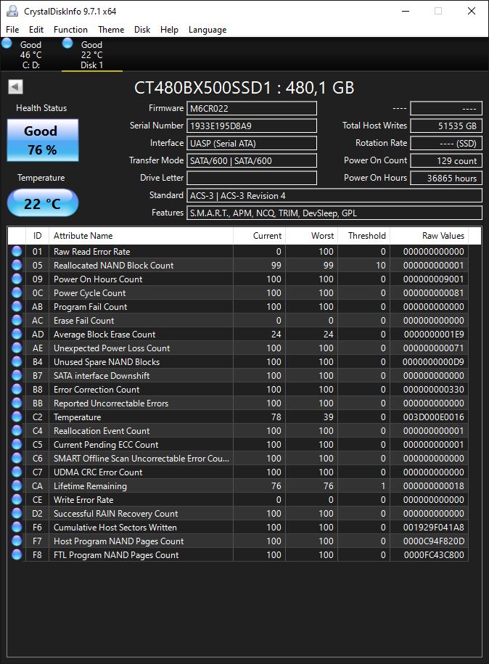Click the Current column header
Viewport: 489px width, 664px height.
point(259,236)
